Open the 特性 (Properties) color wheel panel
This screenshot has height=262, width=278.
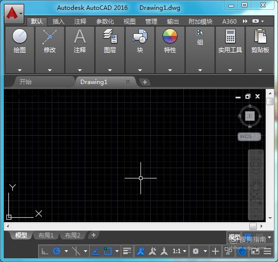click(x=170, y=50)
